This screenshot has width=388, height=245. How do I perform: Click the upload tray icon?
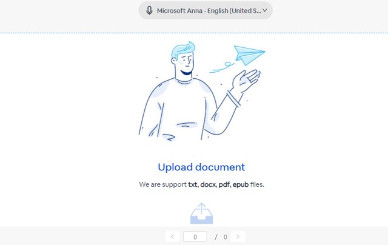[x=201, y=213]
